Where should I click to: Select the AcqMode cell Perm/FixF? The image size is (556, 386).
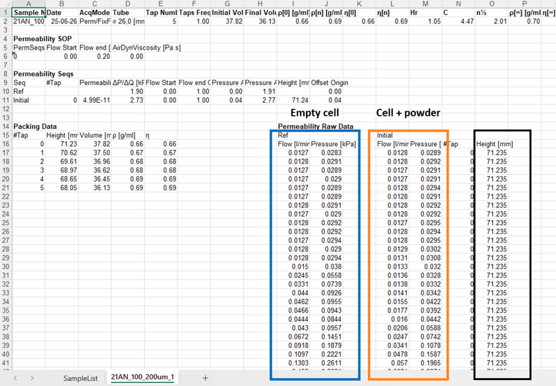[95, 21]
